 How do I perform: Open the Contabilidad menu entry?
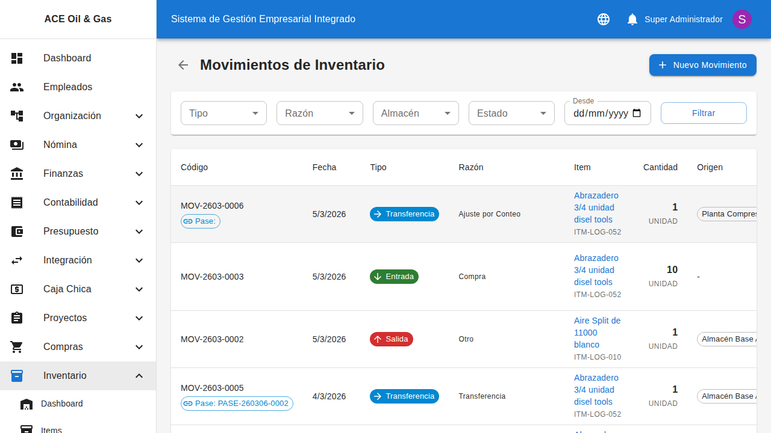coord(70,202)
